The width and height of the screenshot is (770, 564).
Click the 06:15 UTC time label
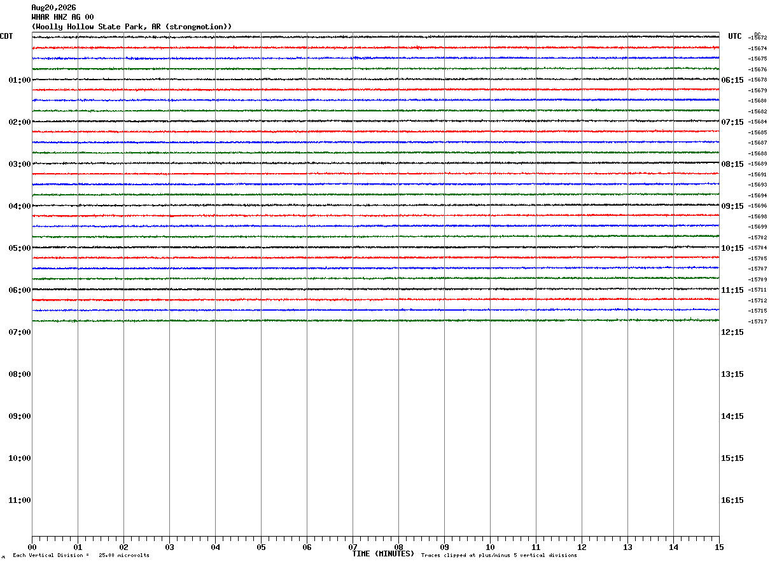[732, 80]
